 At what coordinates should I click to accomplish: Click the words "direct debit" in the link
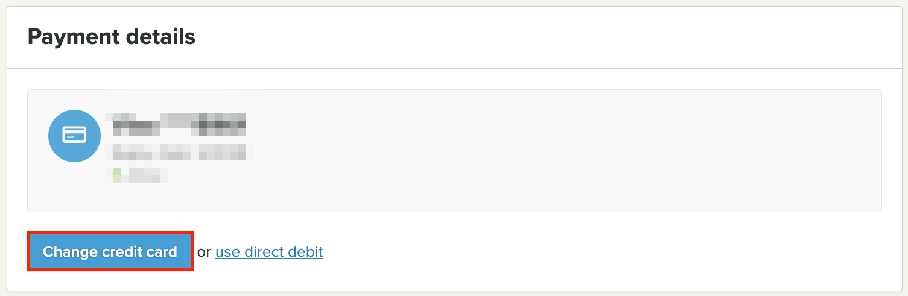(x=284, y=251)
